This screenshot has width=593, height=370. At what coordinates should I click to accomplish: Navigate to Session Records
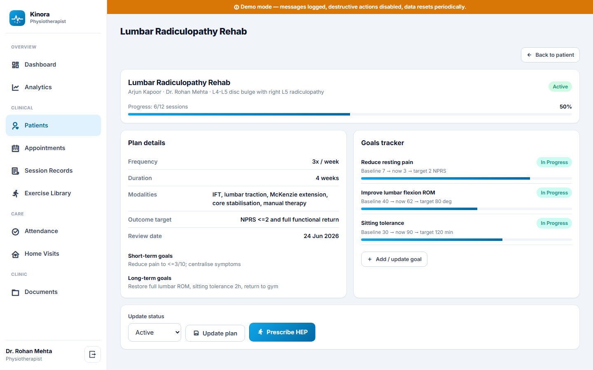(53, 171)
